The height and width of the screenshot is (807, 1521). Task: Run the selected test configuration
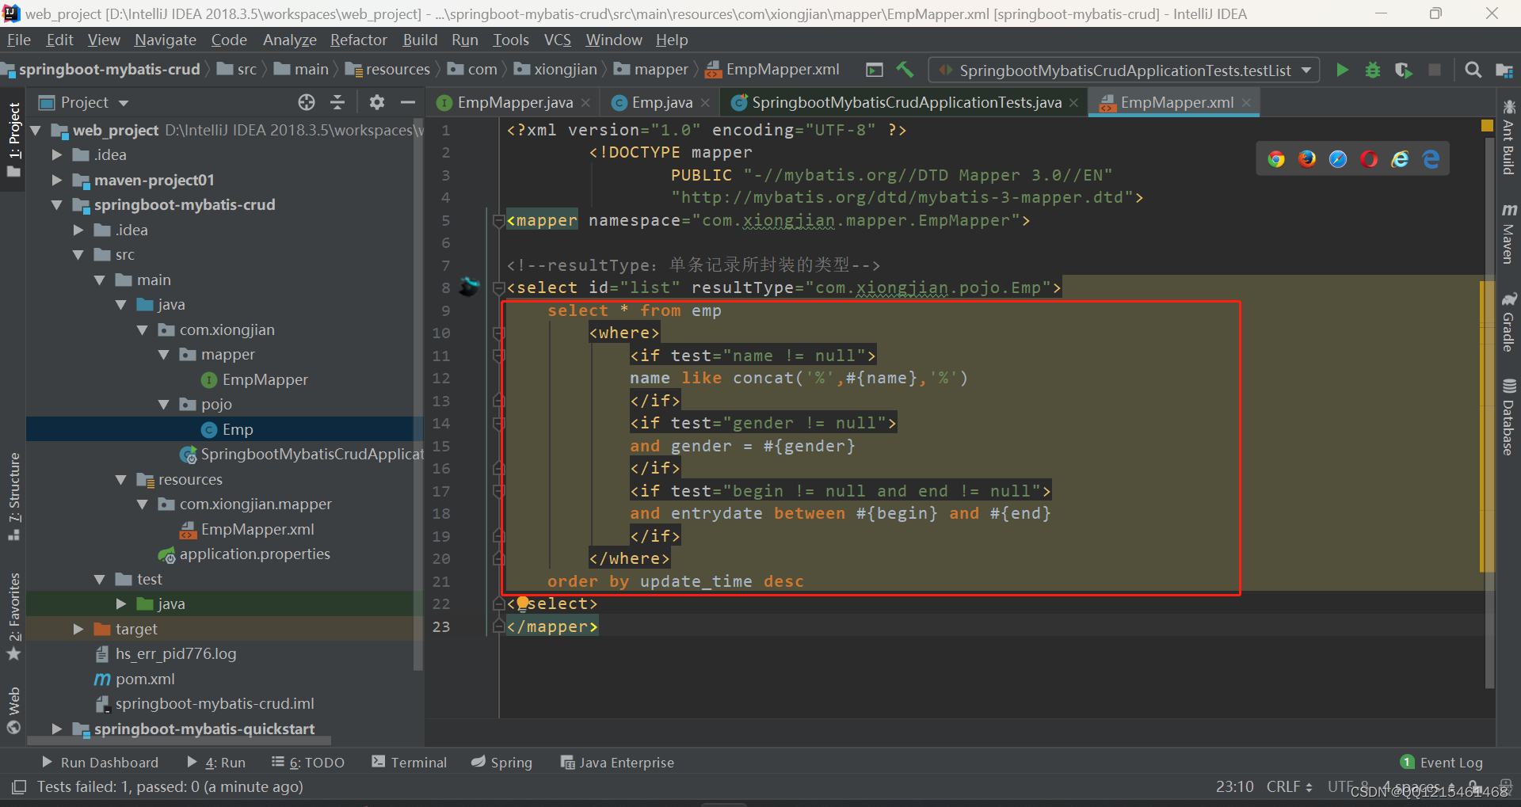(x=1342, y=70)
